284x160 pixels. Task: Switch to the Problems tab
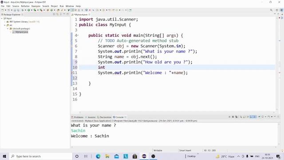[77, 117]
